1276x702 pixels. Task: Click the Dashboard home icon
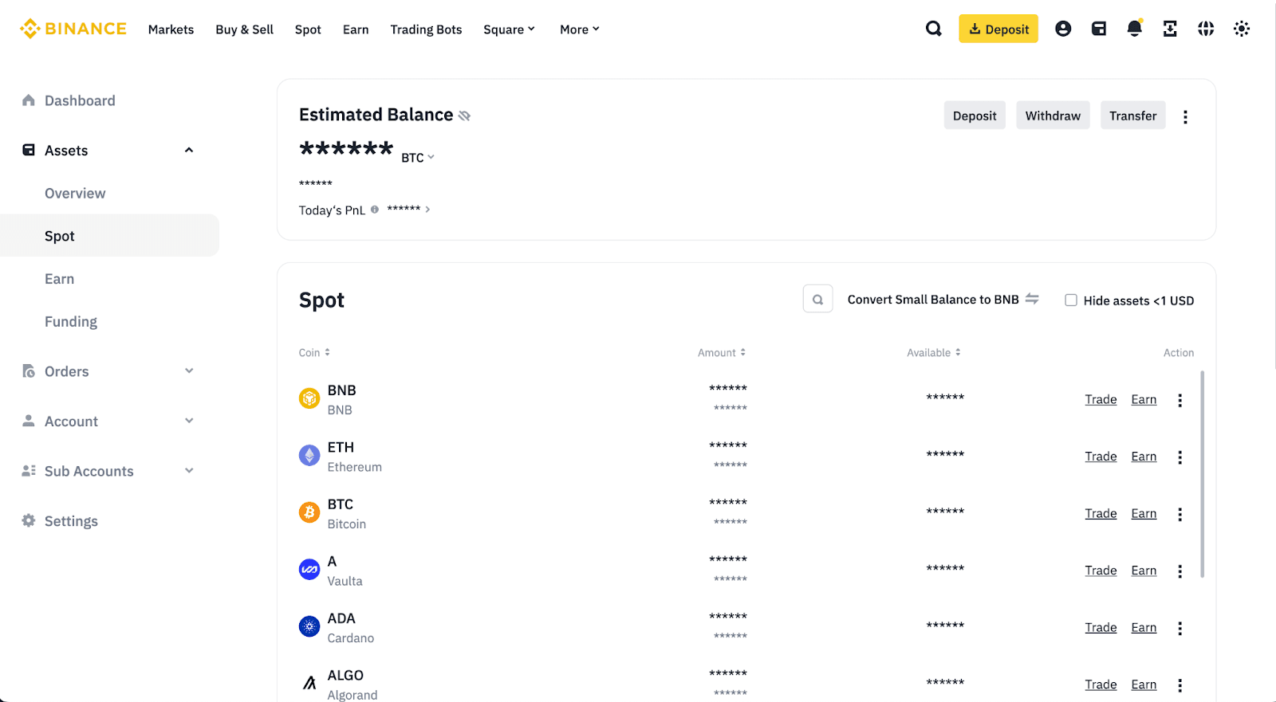(29, 100)
